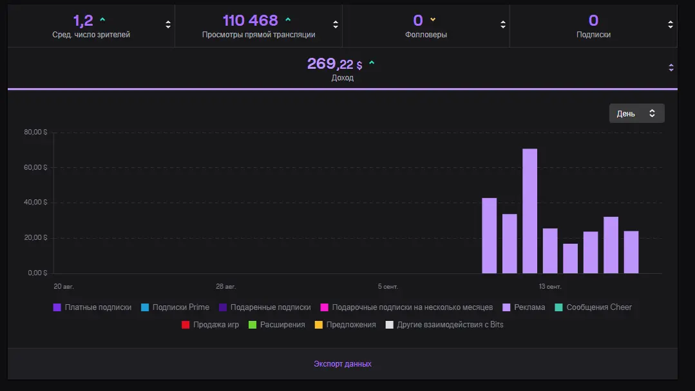The image size is (695, 391).
Task: Open the subscriptions metric selector arrows
Action: 671,25
